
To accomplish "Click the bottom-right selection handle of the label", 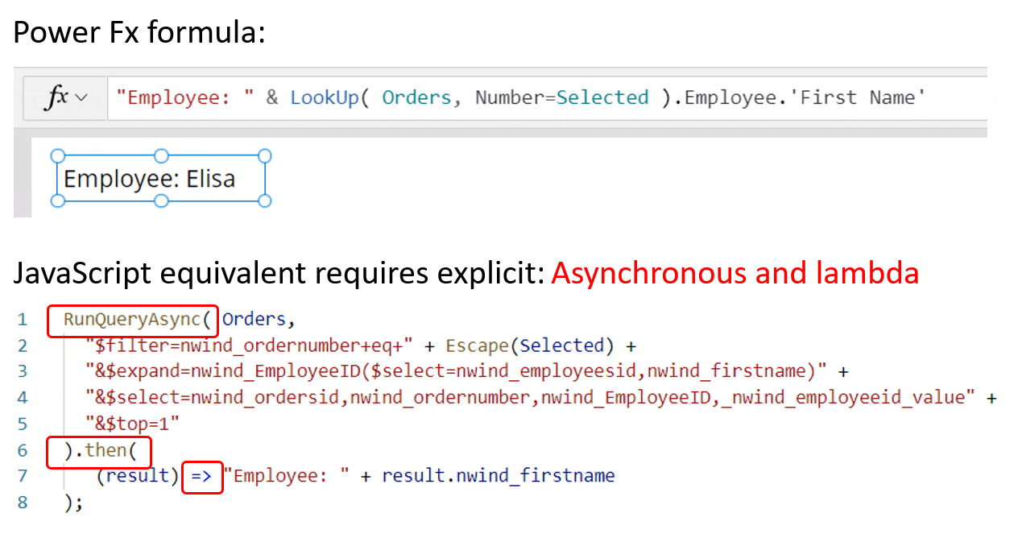I will click(x=264, y=201).
